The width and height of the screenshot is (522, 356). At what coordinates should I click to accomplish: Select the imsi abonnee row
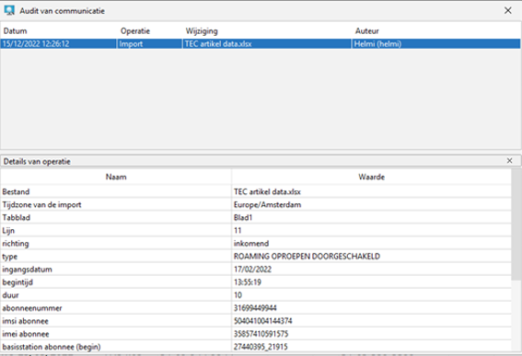pos(256,321)
